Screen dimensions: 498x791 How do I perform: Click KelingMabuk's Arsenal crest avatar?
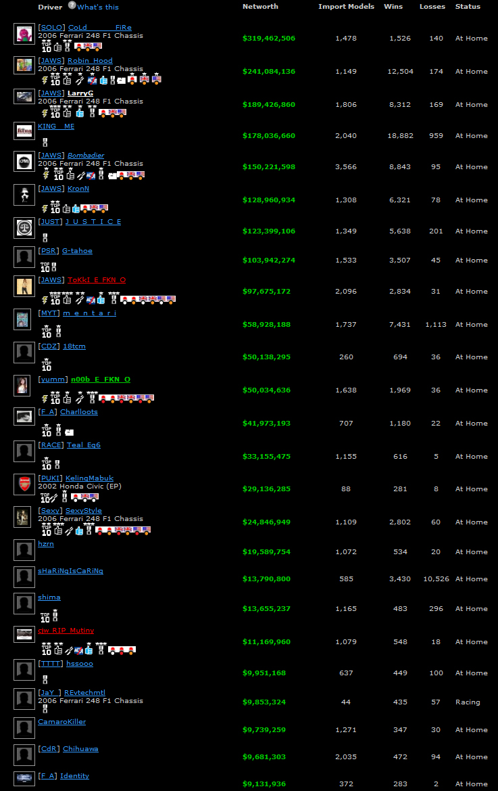(24, 484)
